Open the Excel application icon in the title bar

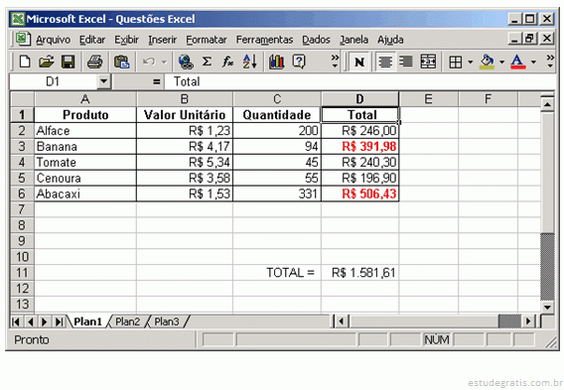click(18, 19)
